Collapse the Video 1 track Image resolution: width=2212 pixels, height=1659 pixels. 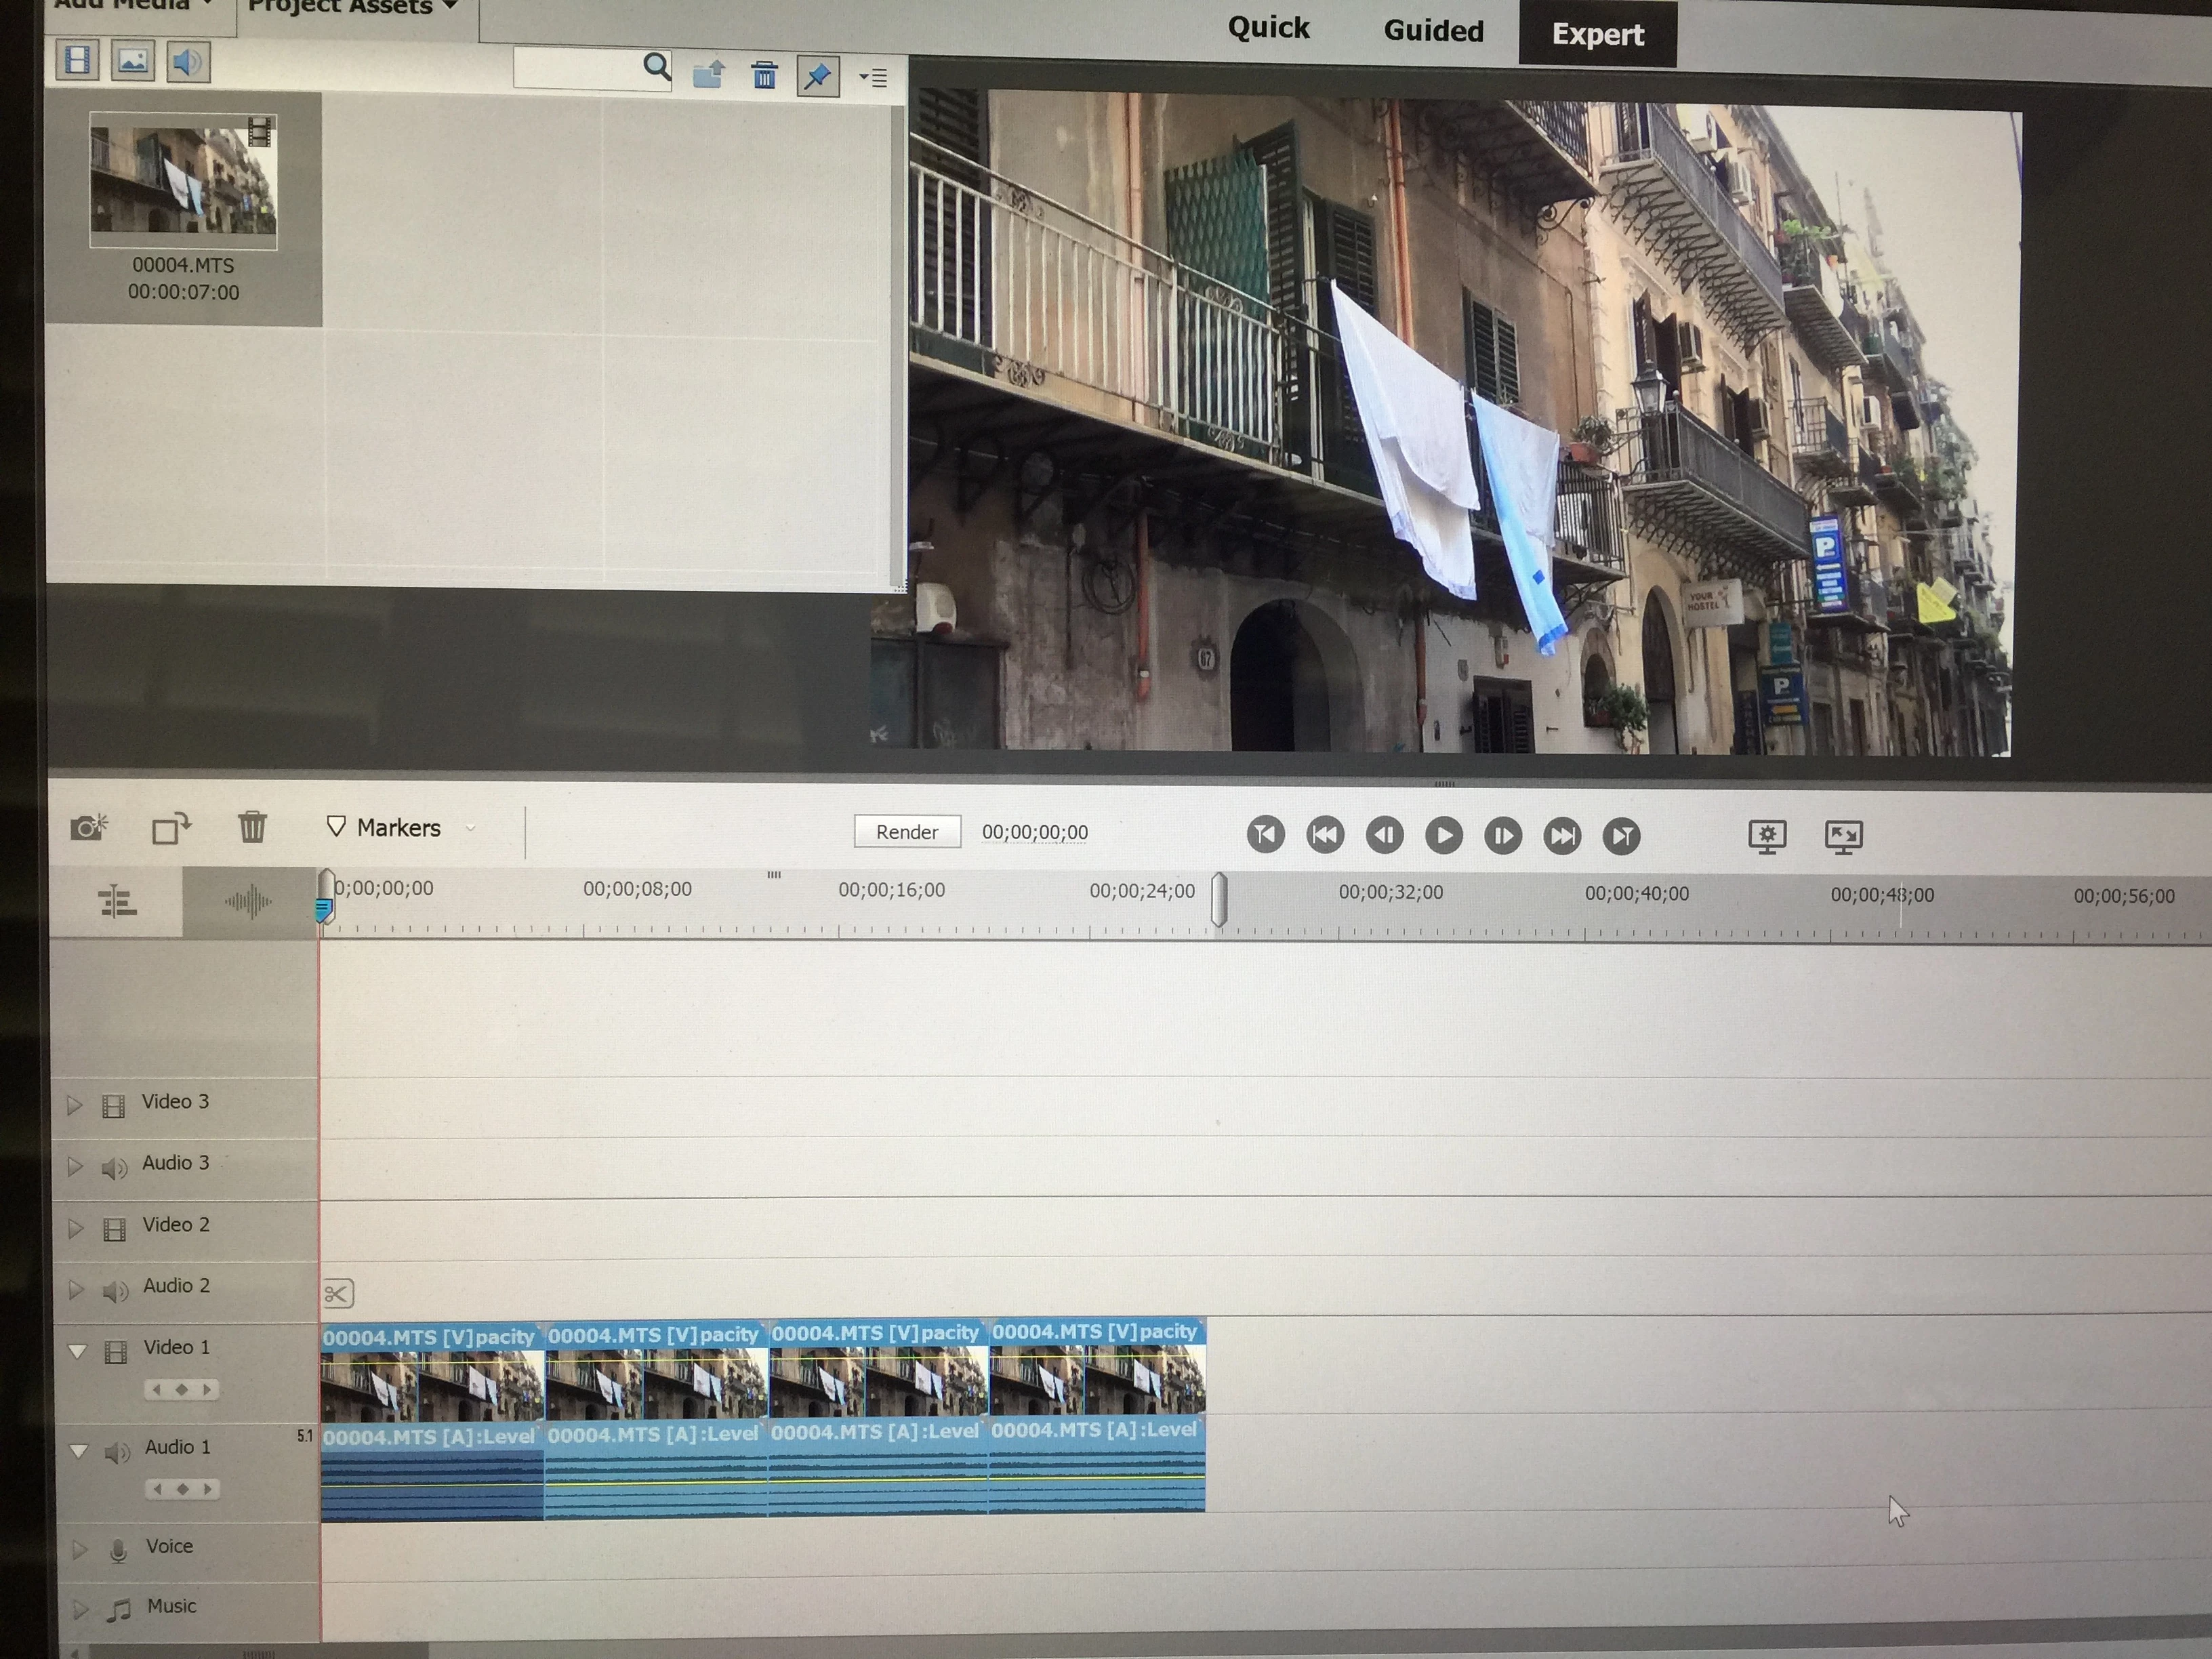(77, 1351)
